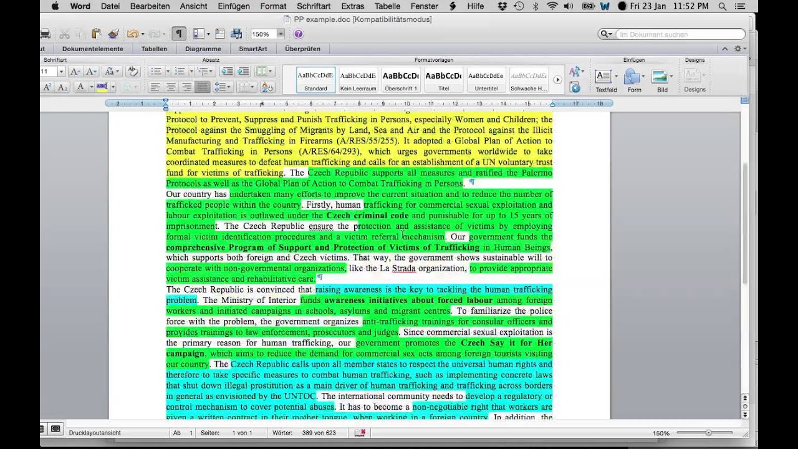Viewport: 798px width, 449px height.
Task: Apply subscript formatting
Action: pos(62,87)
